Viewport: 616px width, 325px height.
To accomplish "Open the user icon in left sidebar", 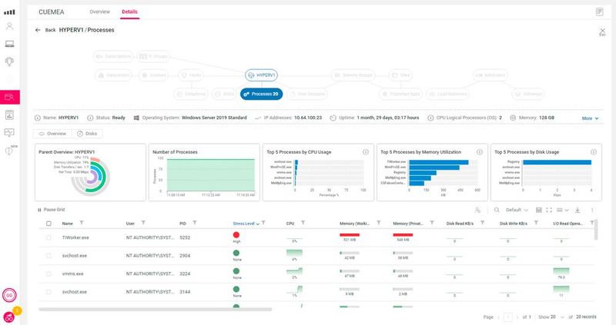I will pyautogui.click(x=10, y=26).
